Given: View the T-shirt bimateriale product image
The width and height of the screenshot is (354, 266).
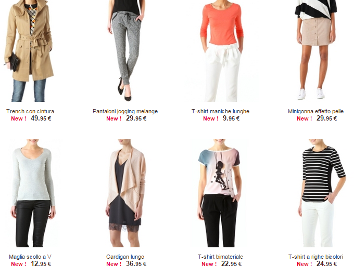Looking at the screenshot, I should tap(220, 193).
